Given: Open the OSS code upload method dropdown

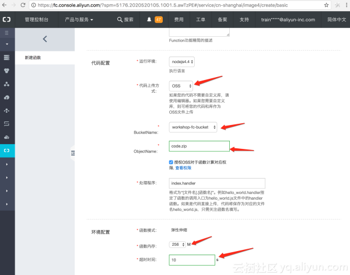Looking at the screenshot, I should click(181, 85).
